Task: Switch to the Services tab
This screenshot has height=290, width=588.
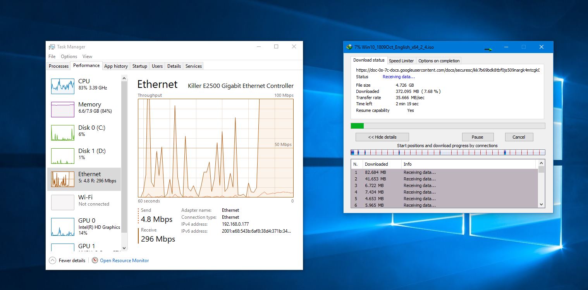Action: click(x=194, y=66)
